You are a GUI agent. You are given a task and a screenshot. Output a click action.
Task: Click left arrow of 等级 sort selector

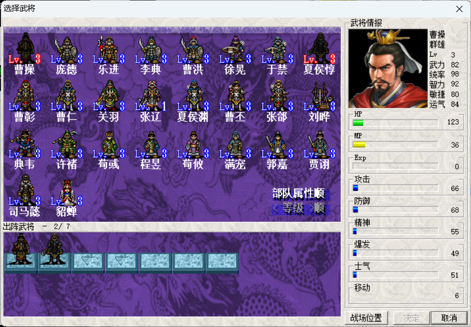coord(276,208)
